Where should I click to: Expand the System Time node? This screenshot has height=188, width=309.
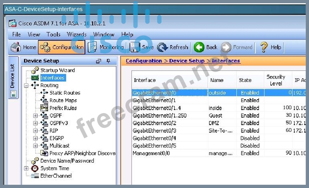click(x=26, y=168)
